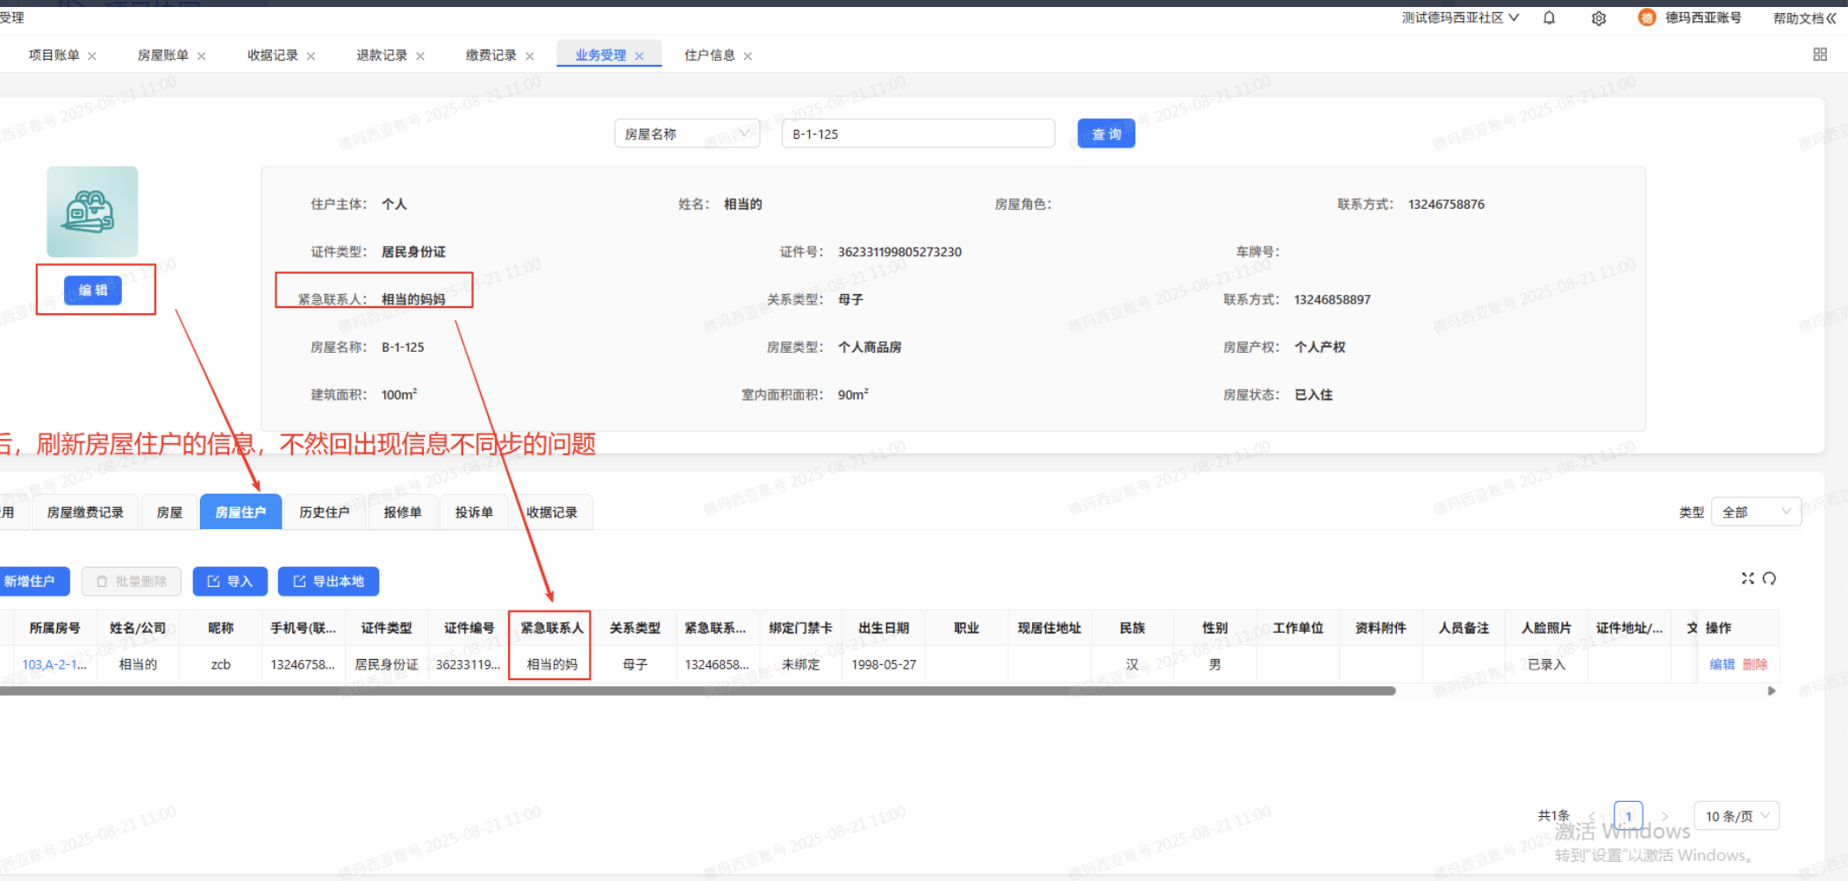
Task: Click the blue 查询 search button
Action: (1106, 134)
